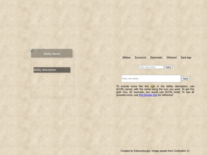Focus the Policy card name field
The width and height of the screenshot is (207, 155).
[151, 67]
